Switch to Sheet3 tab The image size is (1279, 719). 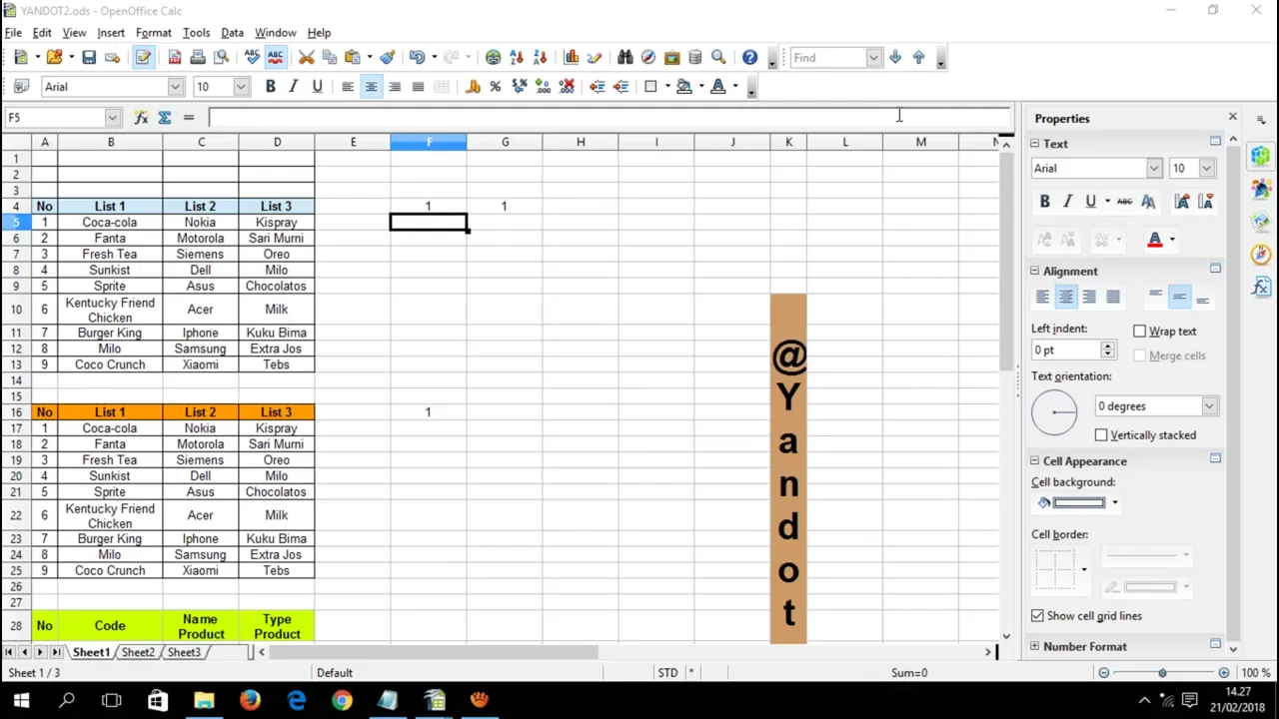(184, 652)
